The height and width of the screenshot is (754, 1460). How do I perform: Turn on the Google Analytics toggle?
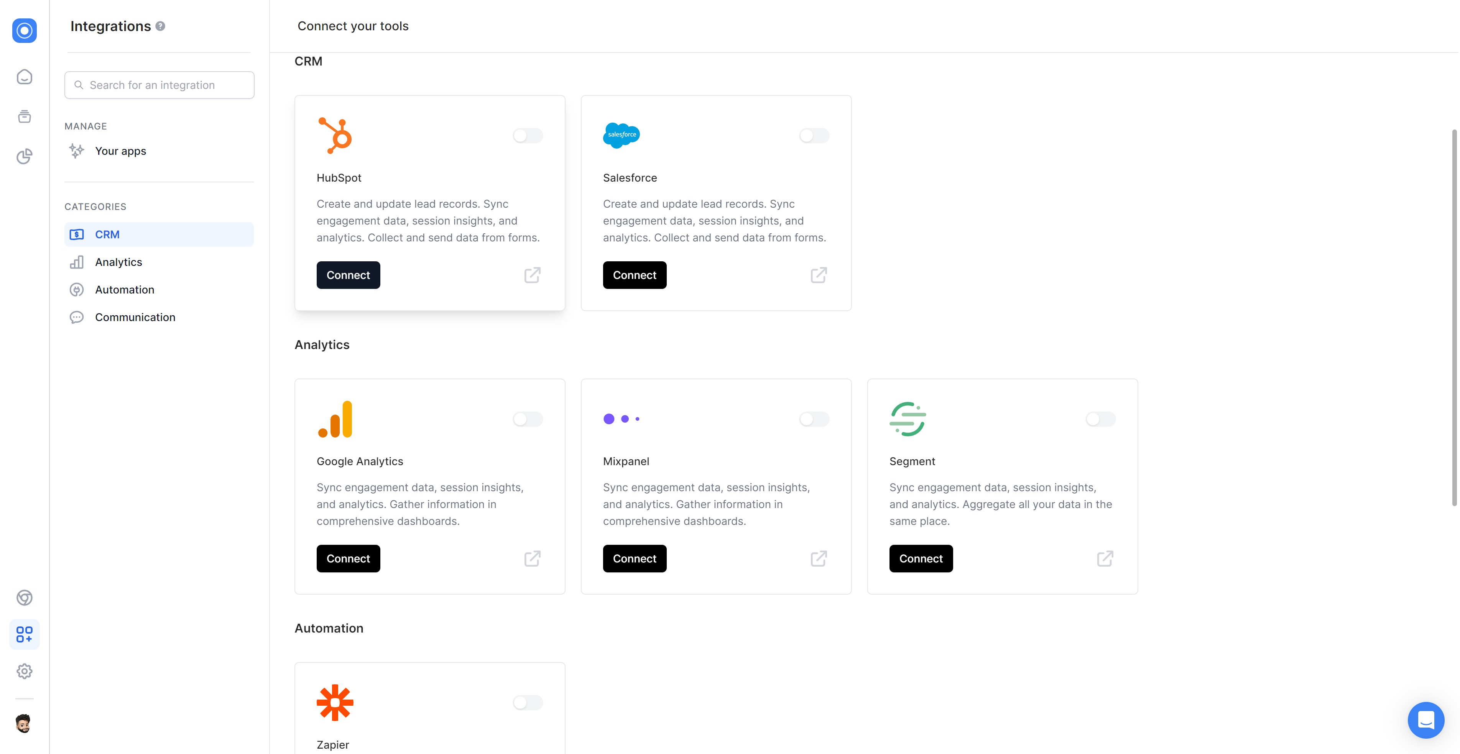(528, 419)
